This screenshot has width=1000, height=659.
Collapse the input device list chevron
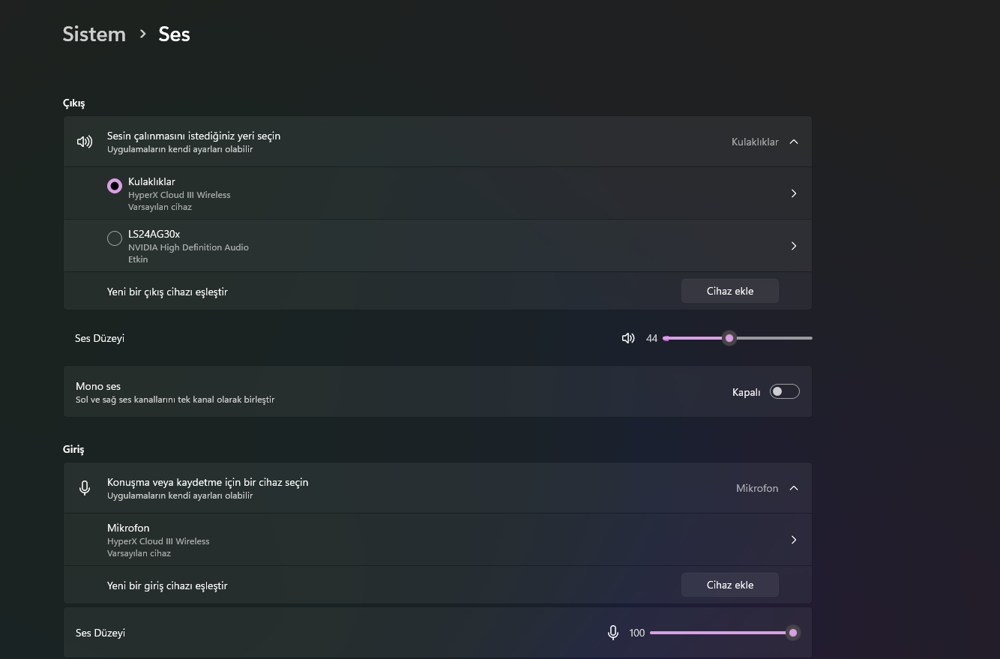pyautogui.click(x=794, y=488)
